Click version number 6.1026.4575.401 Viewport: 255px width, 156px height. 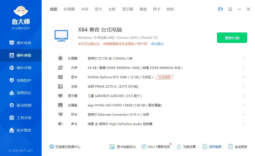click(21, 151)
